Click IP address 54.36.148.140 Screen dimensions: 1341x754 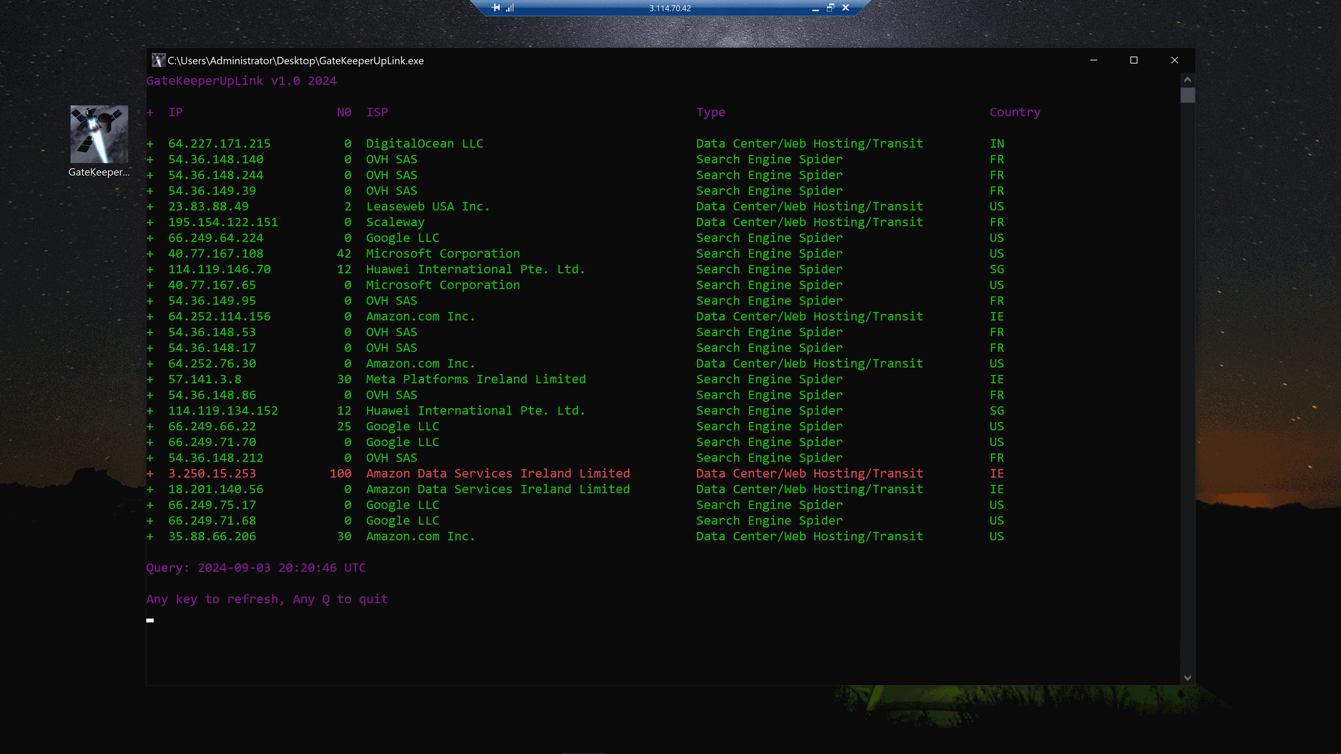215,159
